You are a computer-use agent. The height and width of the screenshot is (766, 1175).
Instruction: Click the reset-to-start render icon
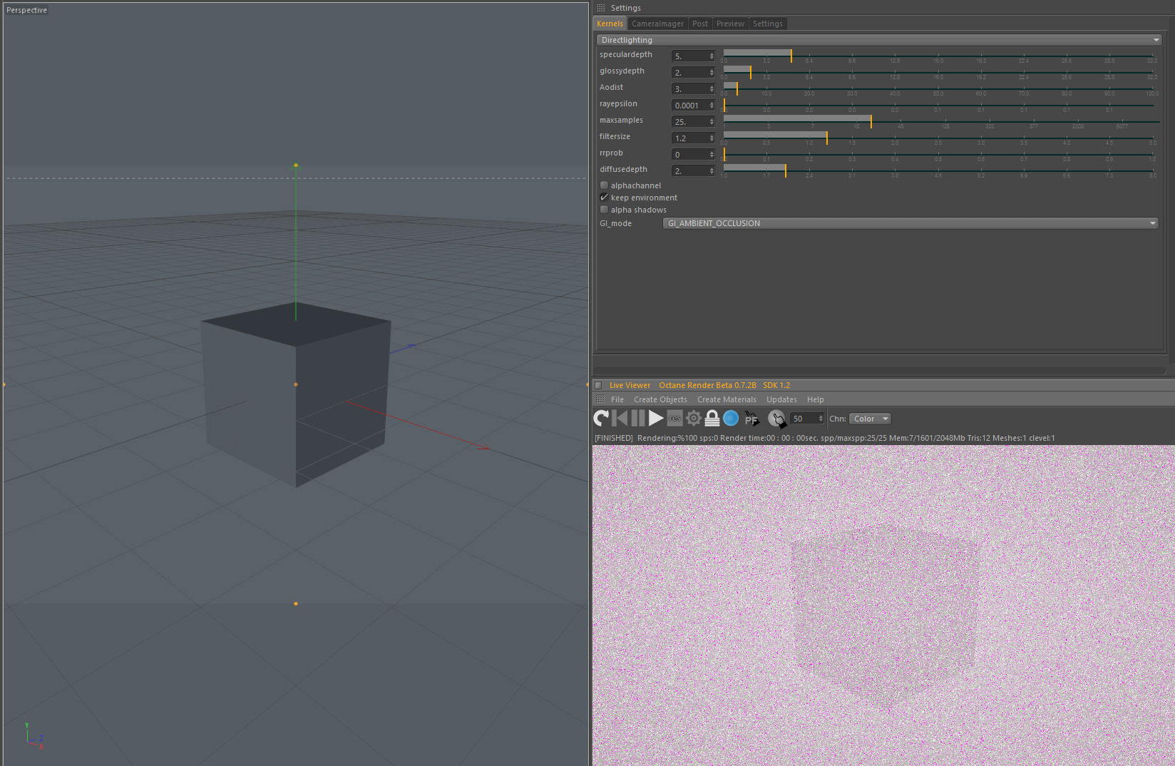click(x=620, y=419)
